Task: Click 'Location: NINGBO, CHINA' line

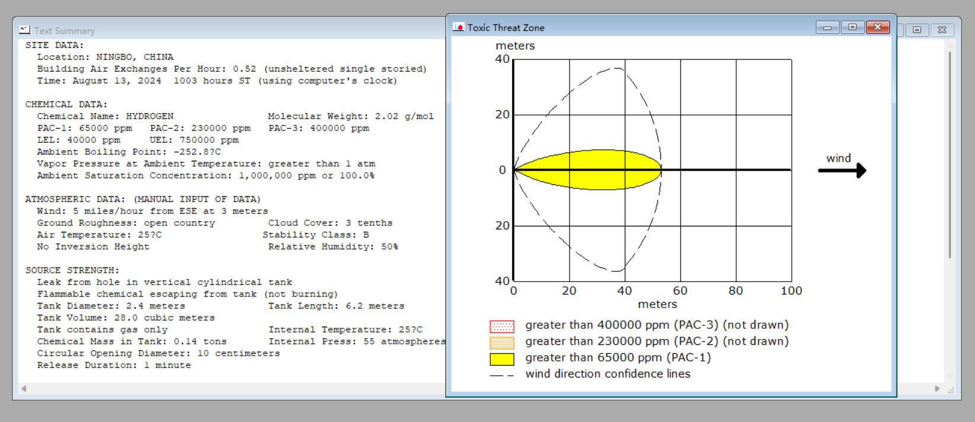Action: (105, 57)
